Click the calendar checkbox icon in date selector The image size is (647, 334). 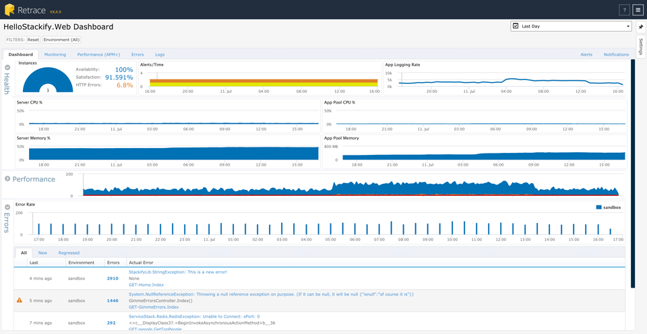click(516, 26)
